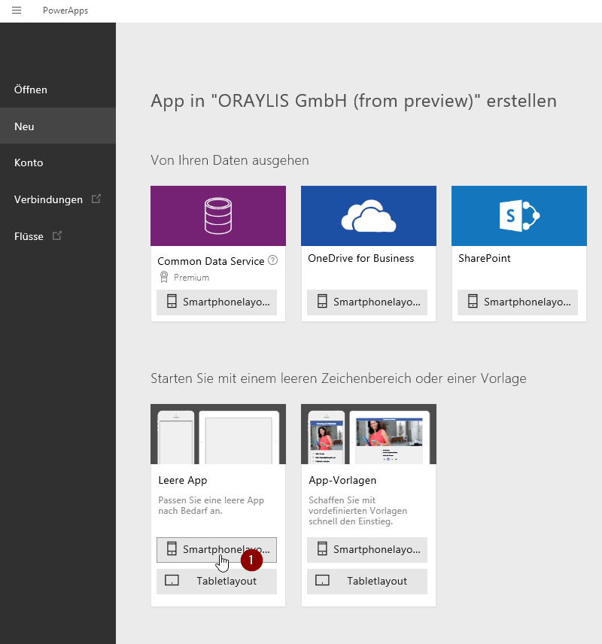
Task: Go to Konto in the sidebar
Action: click(x=58, y=163)
